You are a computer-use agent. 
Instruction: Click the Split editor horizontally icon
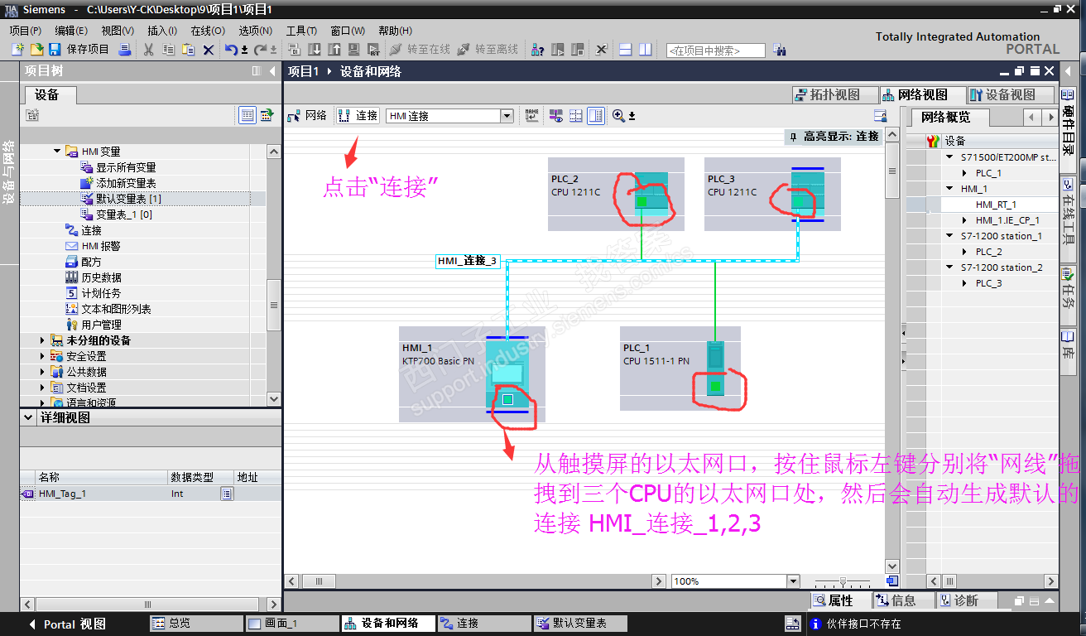pyautogui.click(x=625, y=50)
